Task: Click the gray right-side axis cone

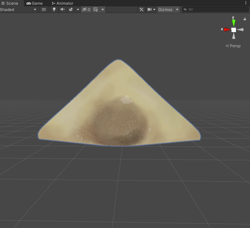Action: click(240, 30)
